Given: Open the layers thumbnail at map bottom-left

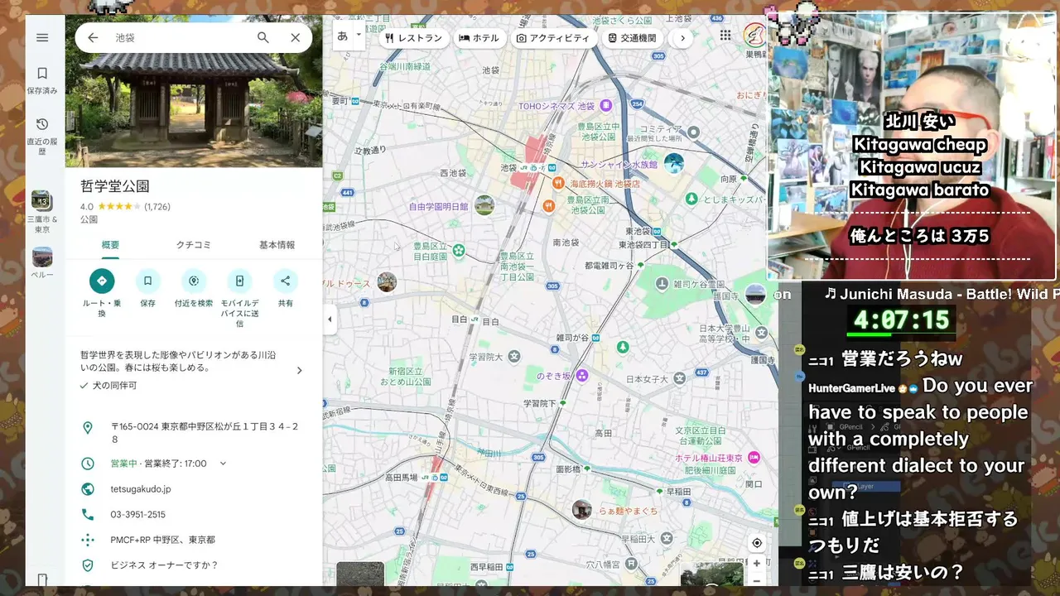Looking at the screenshot, I should click(360, 574).
